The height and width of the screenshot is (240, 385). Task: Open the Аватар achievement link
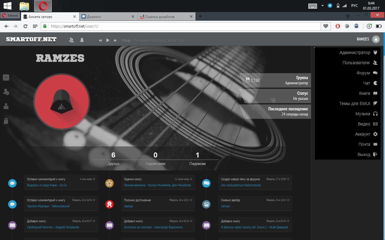(128, 206)
